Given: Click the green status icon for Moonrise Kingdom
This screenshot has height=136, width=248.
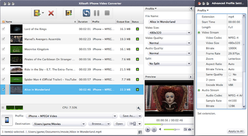Looking at the screenshot, I should [x=137, y=49].
